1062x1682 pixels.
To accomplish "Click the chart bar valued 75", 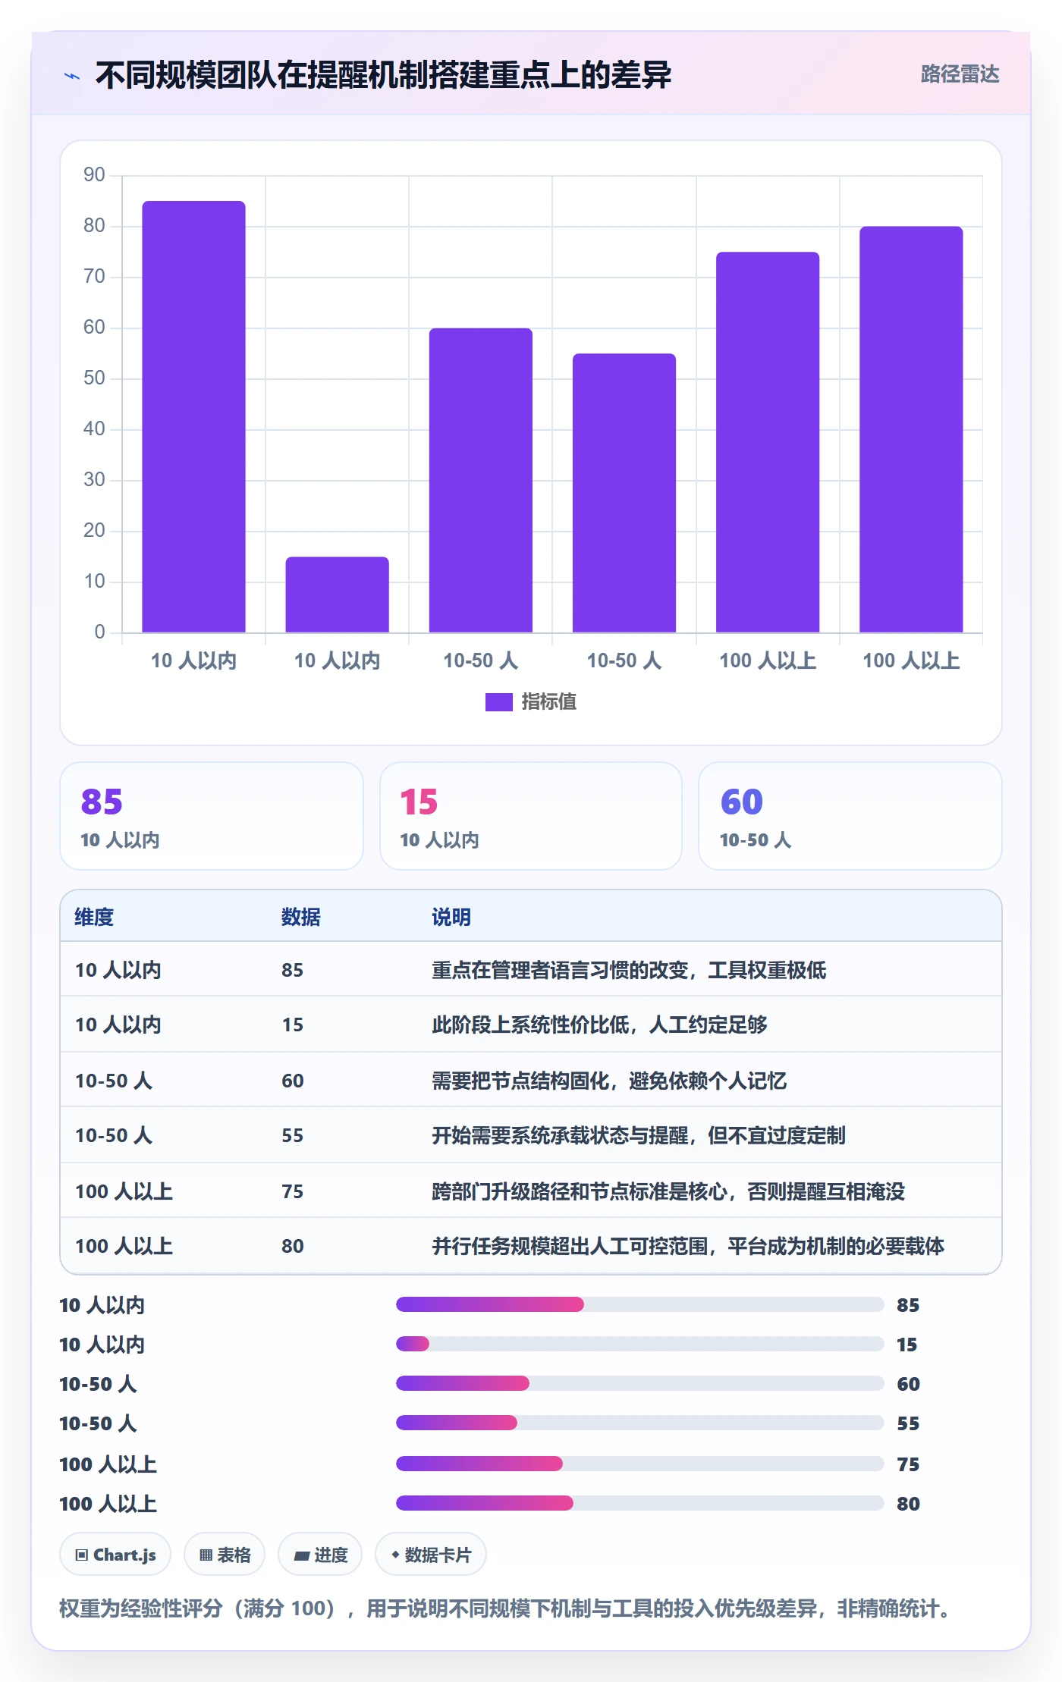I will pyautogui.click(x=768, y=442).
